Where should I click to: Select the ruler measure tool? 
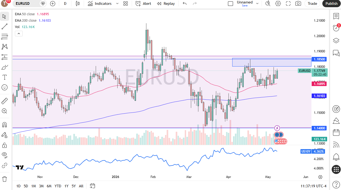(x=4, y=101)
